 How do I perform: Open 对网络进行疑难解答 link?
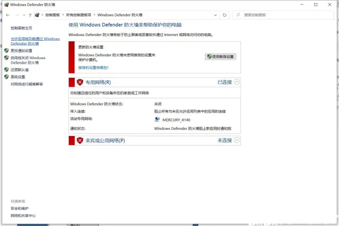click(27, 84)
